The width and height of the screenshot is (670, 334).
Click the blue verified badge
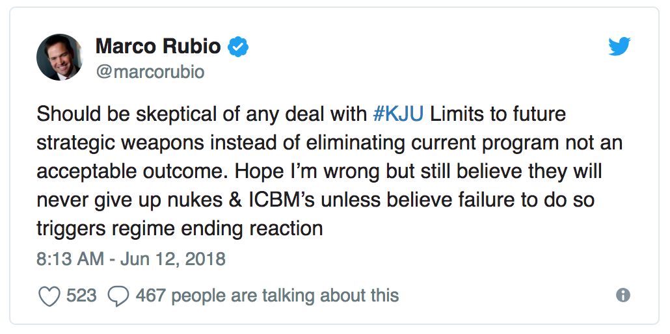(x=238, y=46)
